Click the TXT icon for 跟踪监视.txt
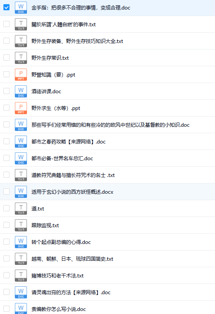Viewport: 215px width, 314px height. tap(21, 225)
